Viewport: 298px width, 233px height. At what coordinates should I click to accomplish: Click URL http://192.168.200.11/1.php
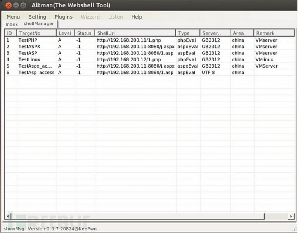point(129,40)
